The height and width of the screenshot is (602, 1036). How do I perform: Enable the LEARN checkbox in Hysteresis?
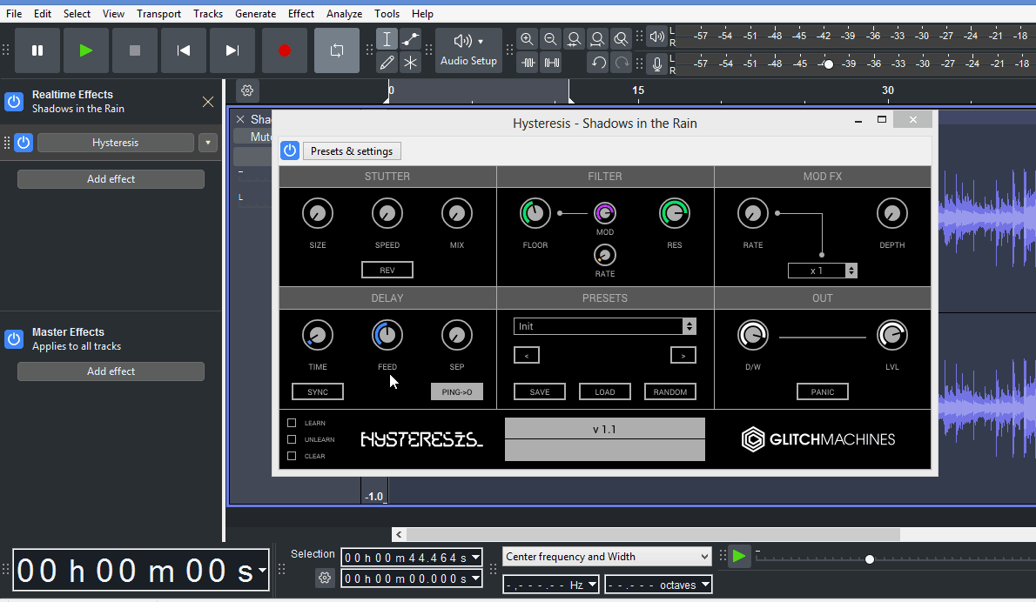tap(293, 423)
